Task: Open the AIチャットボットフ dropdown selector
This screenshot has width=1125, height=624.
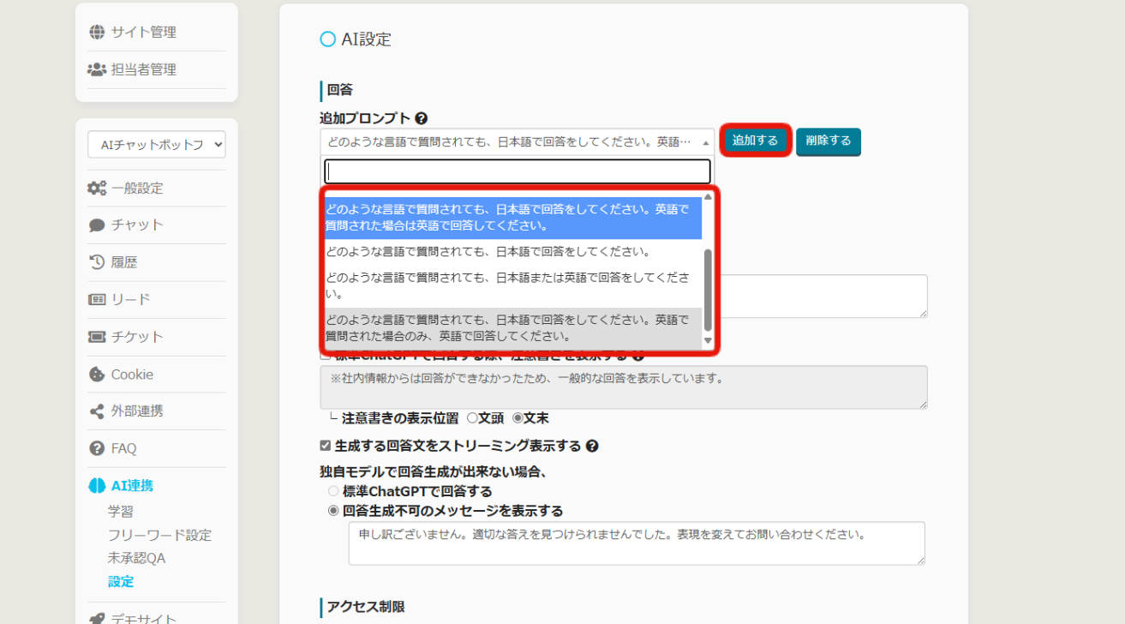Action: [157, 145]
